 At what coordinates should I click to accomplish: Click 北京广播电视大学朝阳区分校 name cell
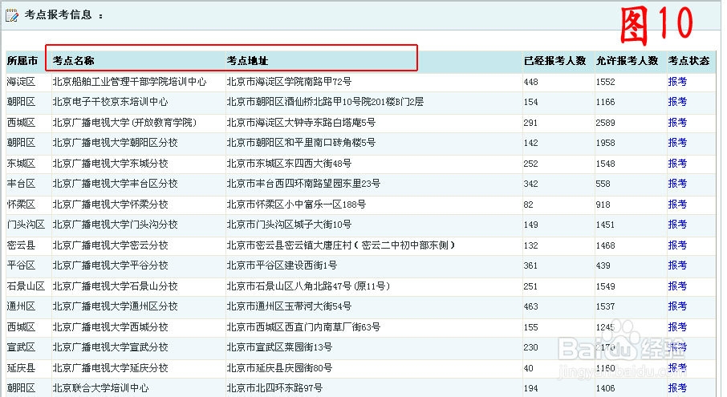click(x=115, y=142)
